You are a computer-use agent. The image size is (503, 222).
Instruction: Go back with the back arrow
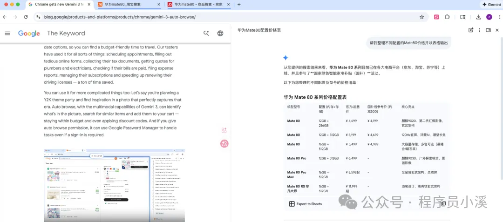pyautogui.click(x=5, y=17)
